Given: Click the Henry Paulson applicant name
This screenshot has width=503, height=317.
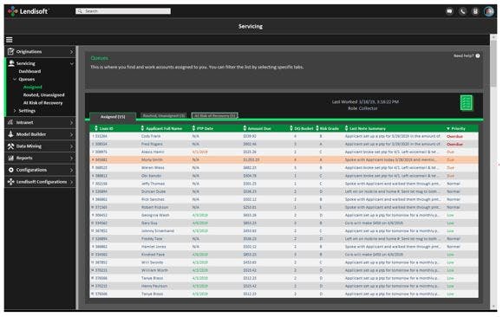Looking at the screenshot, I should pos(154,286).
